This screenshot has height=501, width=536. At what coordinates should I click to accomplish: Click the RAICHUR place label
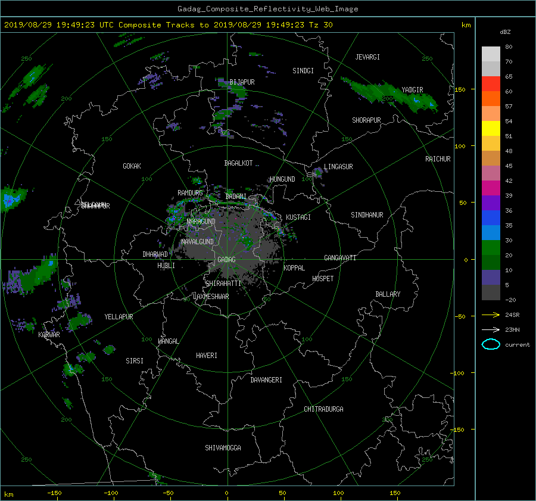pos(438,159)
